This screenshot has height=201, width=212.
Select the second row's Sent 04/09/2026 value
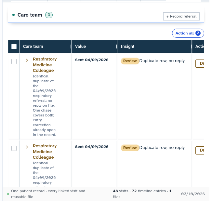pyautogui.click(x=92, y=147)
